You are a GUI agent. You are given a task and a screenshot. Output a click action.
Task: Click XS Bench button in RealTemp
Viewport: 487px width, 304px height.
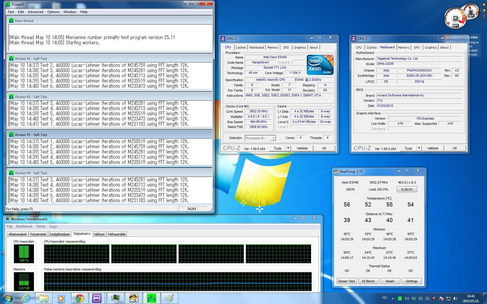point(368,281)
